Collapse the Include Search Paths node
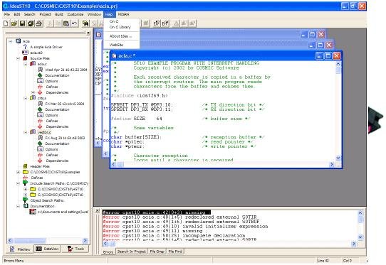 click(x=18, y=183)
